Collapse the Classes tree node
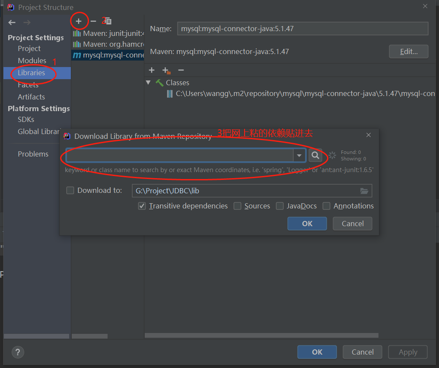The width and height of the screenshot is (439, 368). [x=148, y=83]
